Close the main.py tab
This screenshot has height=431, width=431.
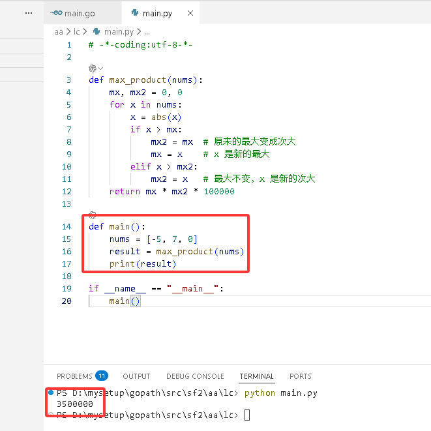tap(190, 13)
